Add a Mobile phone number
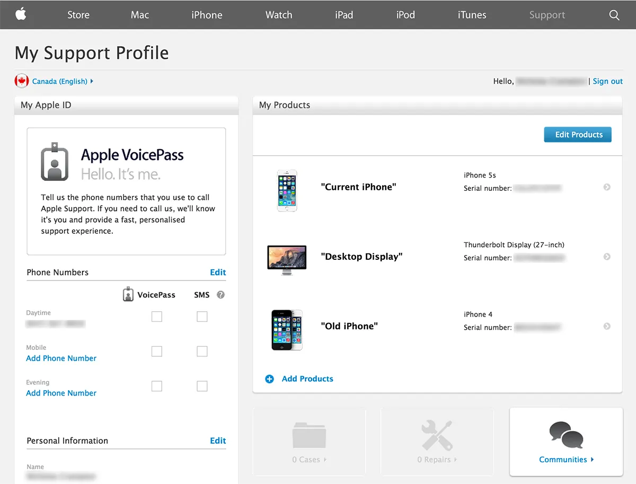 61,358
